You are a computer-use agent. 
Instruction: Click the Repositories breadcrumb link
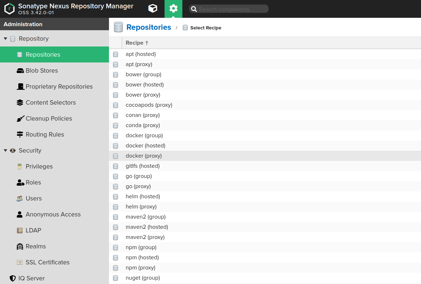149,27
